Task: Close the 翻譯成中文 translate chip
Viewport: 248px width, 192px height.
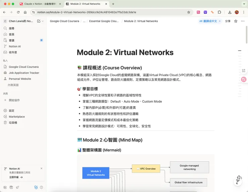Action: (x=220, y=21)
